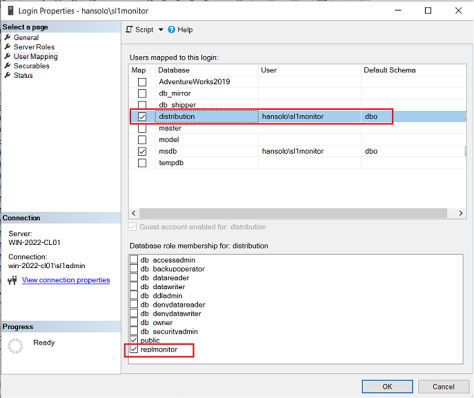474x398 pixels.
Task: Enable the db_owner role membership
Action: click(x=134, y=322)
